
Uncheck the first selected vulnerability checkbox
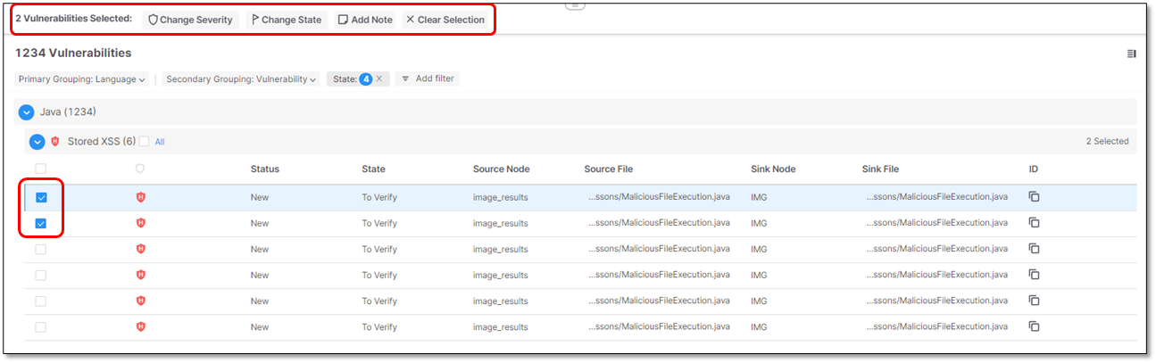[41, 197]
